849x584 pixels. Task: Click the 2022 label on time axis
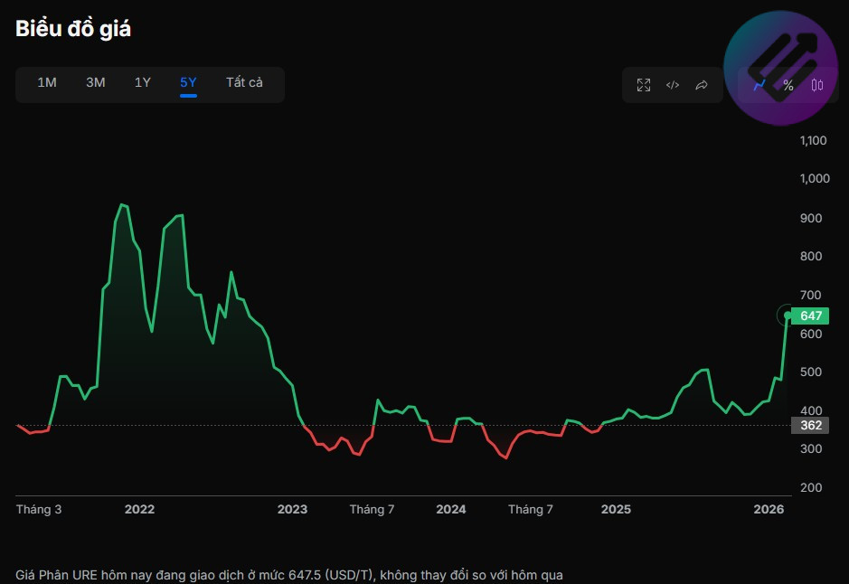click(x=139, y=510)
